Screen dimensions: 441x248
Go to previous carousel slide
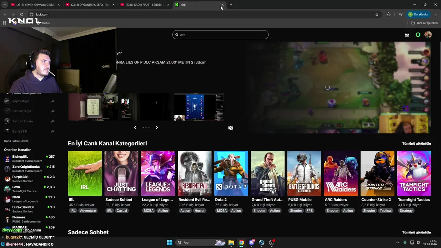[135, 127]
